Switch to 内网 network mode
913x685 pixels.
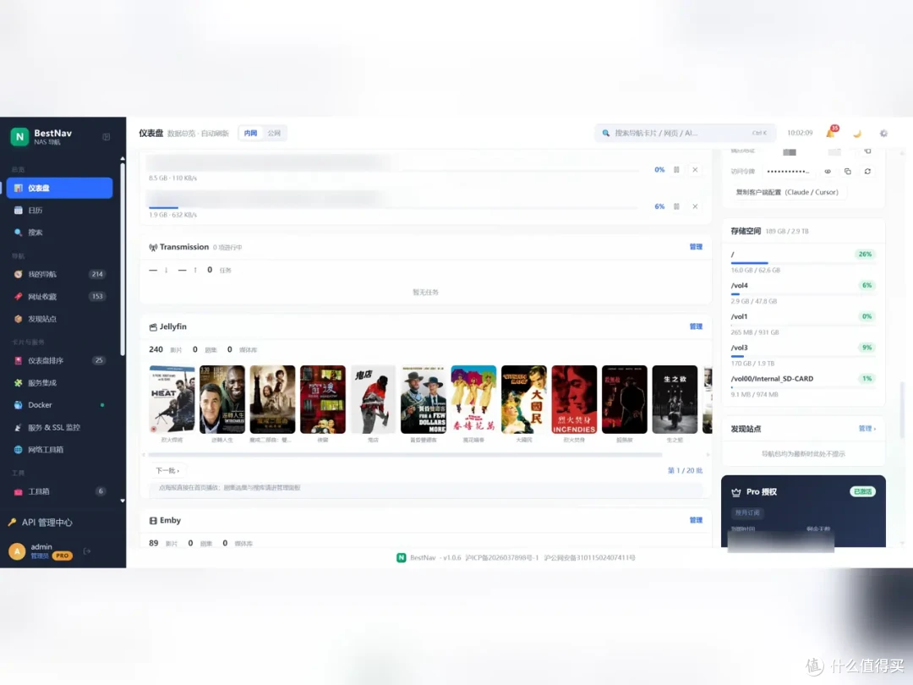coord(250,134)
